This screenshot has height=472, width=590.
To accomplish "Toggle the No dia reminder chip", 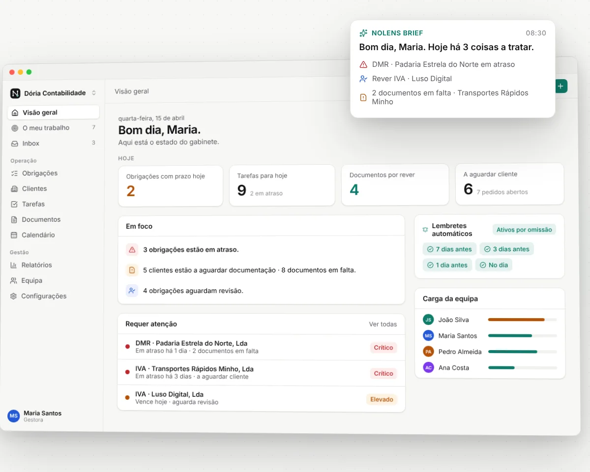I will (494, 265).
